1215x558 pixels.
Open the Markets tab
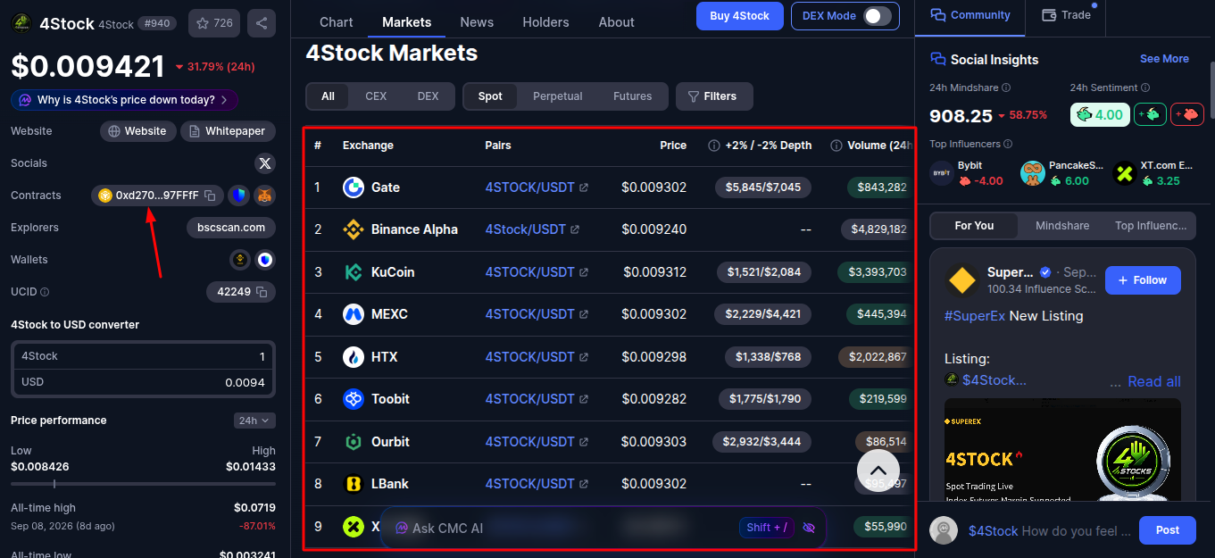coord(407,22)
